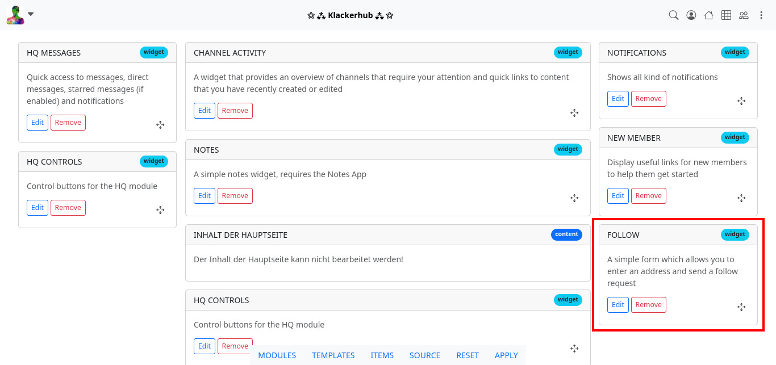Remove the New Member widget
The image size is (776, 365).
tap(648, 196)
